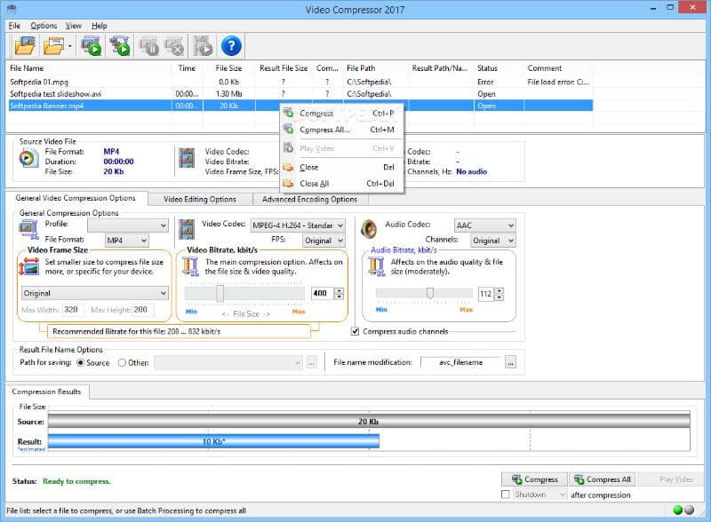711x522 pixels.
Task: Toggle Compress audio channels checkbox
Action: point(356,331)
